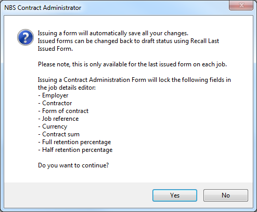This screenshot has height=212, width=257.
Task: Click the Full retention percentage entry
Action: (74, 142)
